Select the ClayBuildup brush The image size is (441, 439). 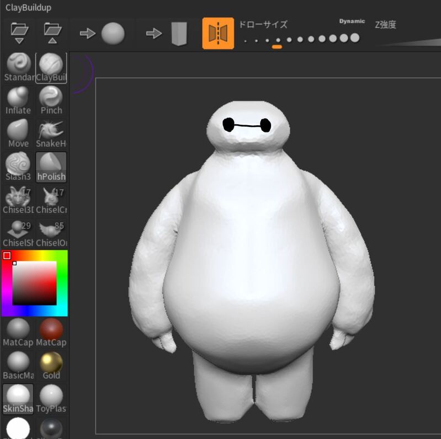(x=51, y=67)
